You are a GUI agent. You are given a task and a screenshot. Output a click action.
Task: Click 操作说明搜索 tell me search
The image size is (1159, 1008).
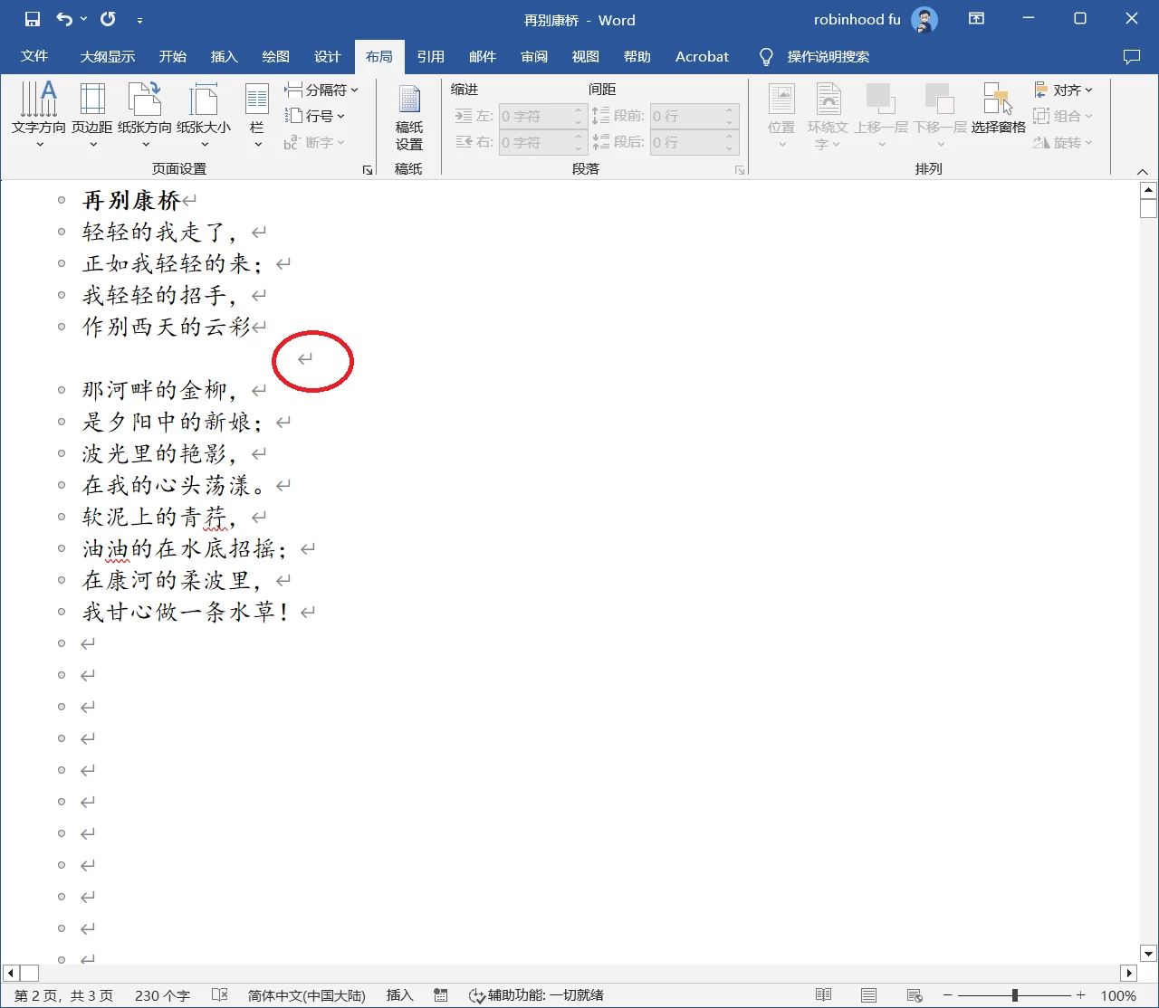point(828,56)
